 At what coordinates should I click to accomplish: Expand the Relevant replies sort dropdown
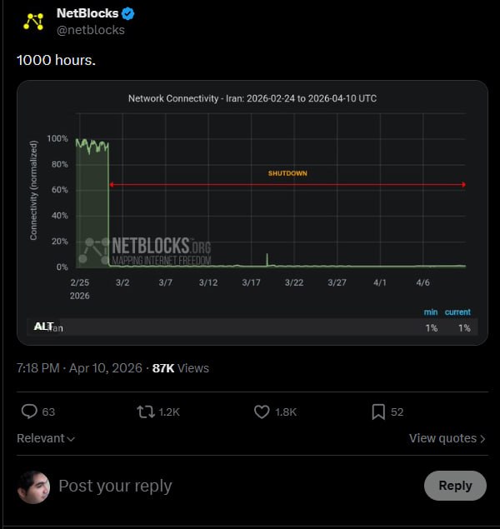[46, 438]
